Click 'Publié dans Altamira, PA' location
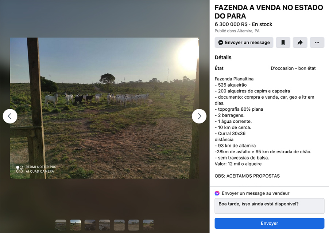 [x=237, y=31]
